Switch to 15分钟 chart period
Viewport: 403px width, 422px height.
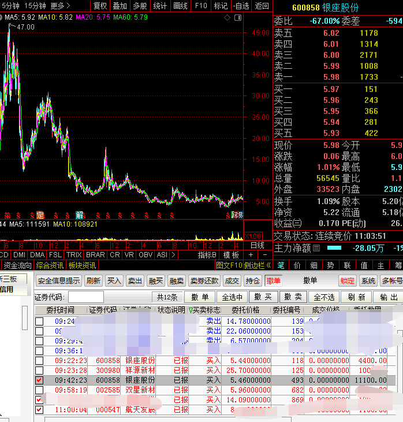35,6
